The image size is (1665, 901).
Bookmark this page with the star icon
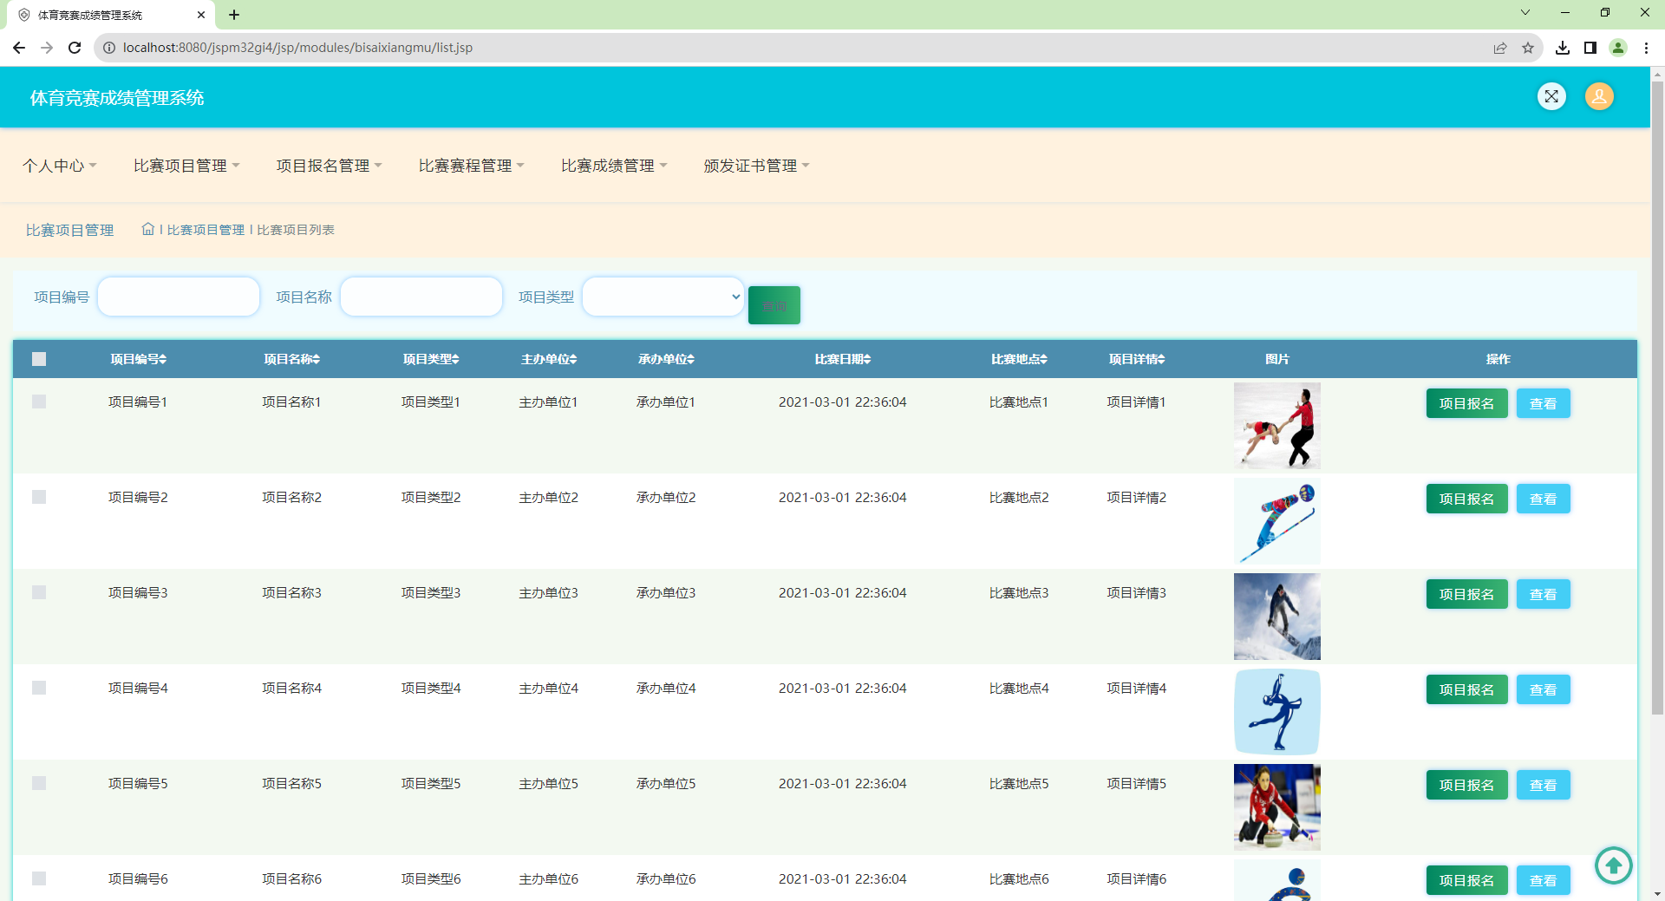1528,48
